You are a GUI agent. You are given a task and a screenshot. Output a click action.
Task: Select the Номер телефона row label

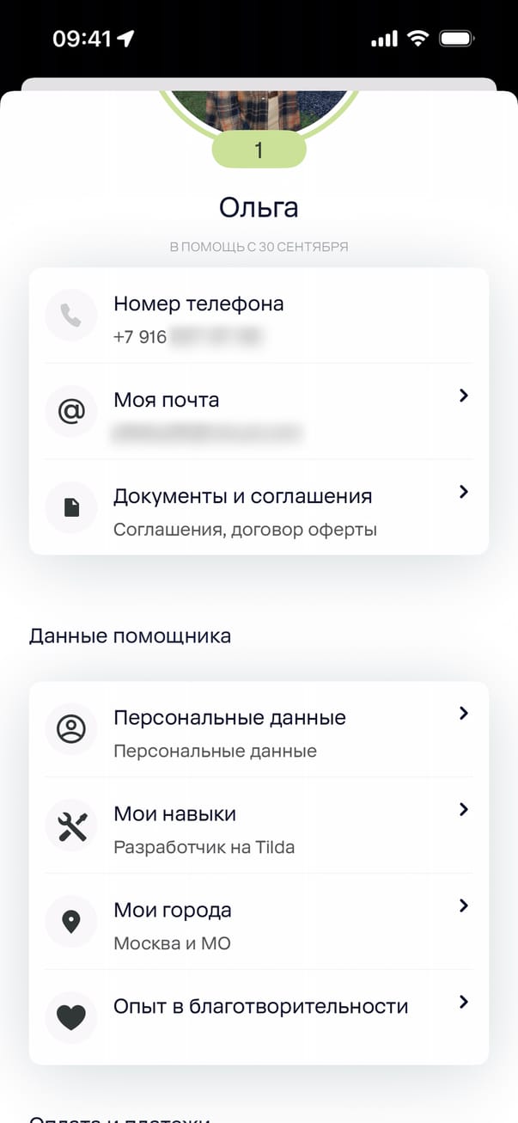198,304
